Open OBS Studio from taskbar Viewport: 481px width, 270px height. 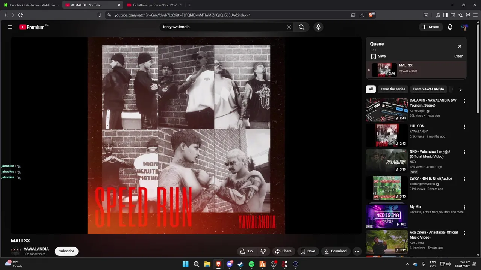click(274, 264)
